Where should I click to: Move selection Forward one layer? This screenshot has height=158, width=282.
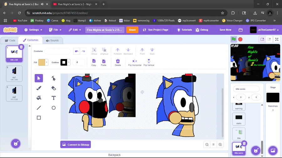tap(118, 51)
